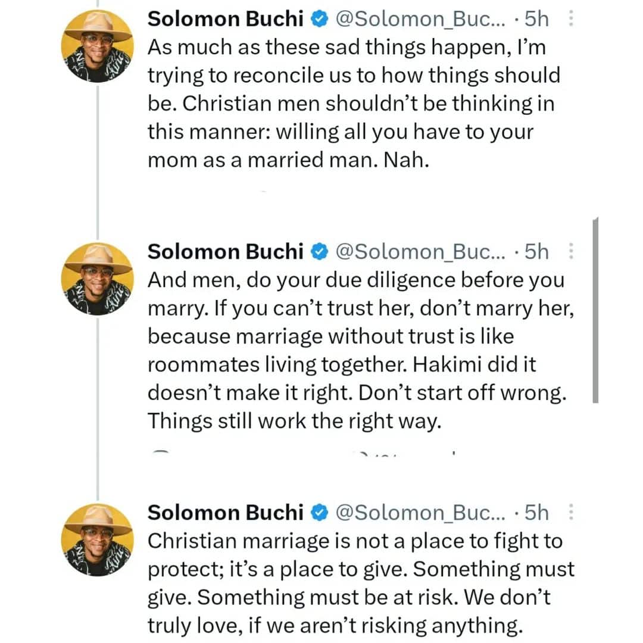Open profile picture beside 'sad things happen' tweet
The height and width of the screenshot is (643, 643).
pyautogui.click(x=97, y=46)
